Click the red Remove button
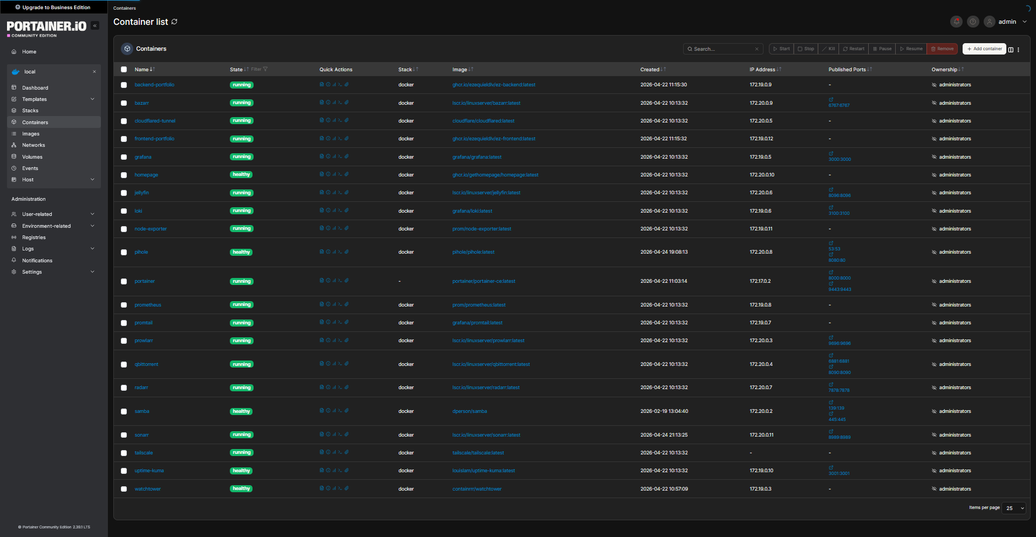The height and width of the screenshot is (537, 1036). (942, 49)
